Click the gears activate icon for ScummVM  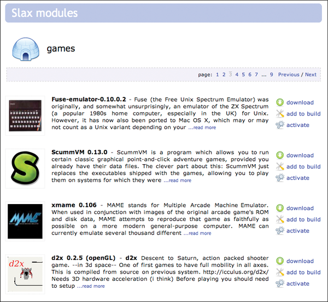tap(280, 178)
